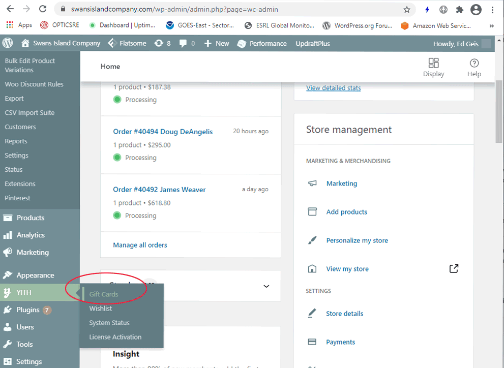Open WooCommerce Reports
The image size is (504, 368).
[16, 141]
